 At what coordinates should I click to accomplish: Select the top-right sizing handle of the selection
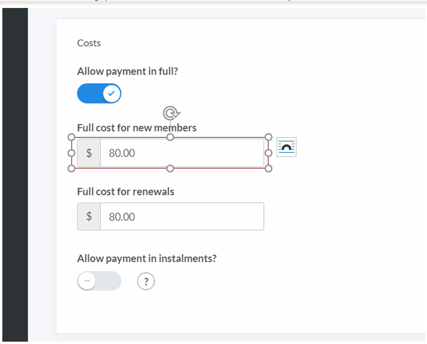(x=268, y=137)
